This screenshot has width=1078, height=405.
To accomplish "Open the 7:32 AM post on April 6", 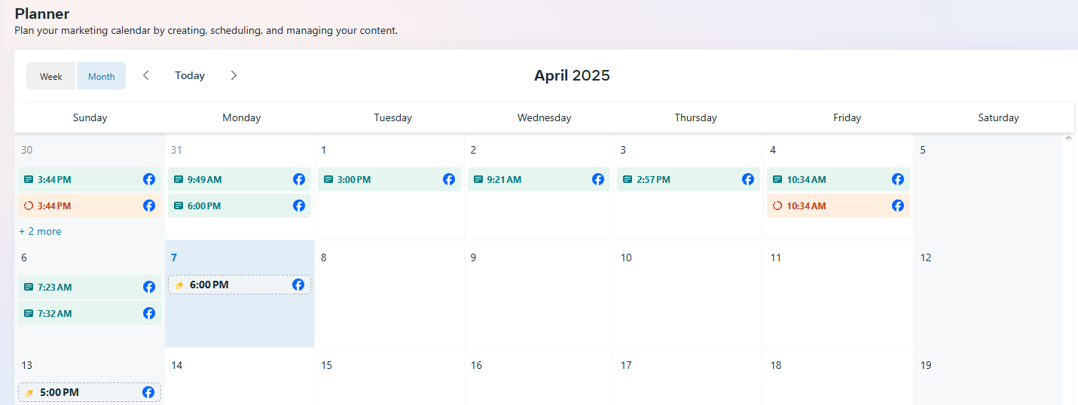I will 90,313.
